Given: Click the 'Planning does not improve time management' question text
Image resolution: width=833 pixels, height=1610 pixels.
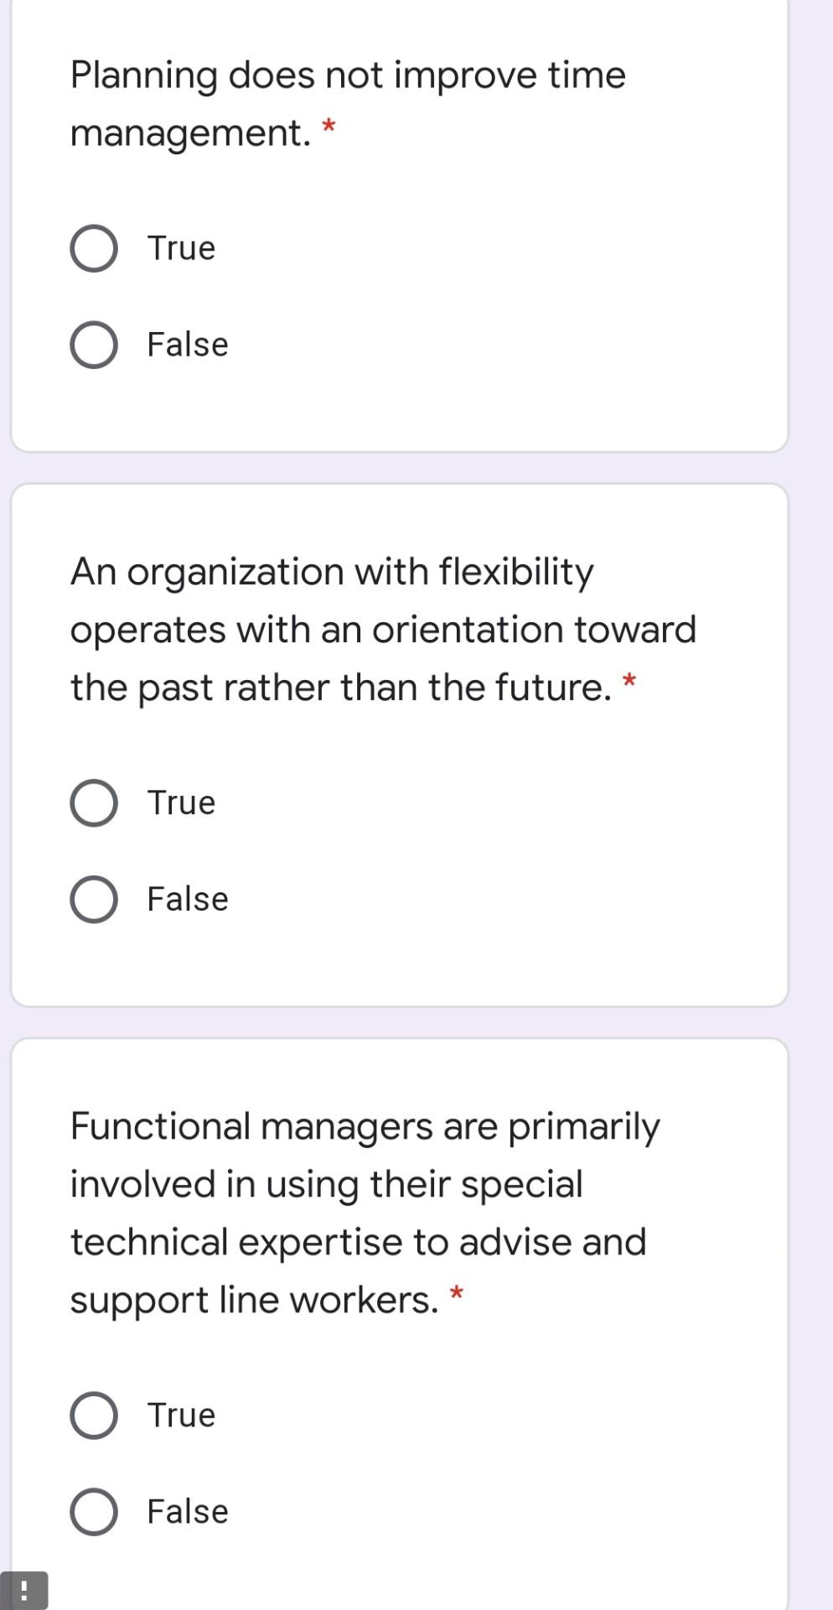Looking at the screenshot, I should [348, 104].
